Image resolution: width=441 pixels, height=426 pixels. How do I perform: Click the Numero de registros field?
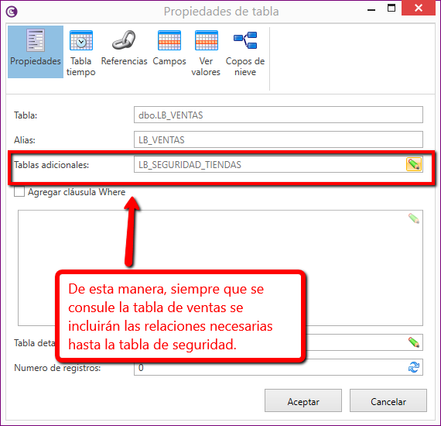click(270, 367)
